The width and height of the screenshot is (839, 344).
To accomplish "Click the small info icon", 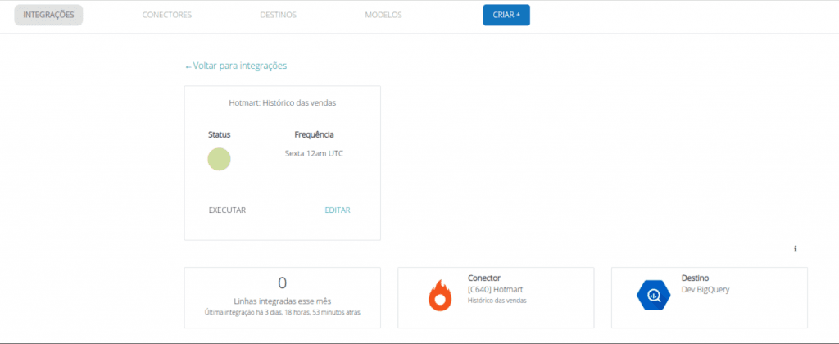I will pos(795,249).
